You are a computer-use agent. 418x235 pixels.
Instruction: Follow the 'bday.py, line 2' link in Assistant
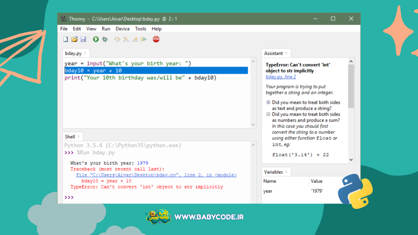(281, 77)
